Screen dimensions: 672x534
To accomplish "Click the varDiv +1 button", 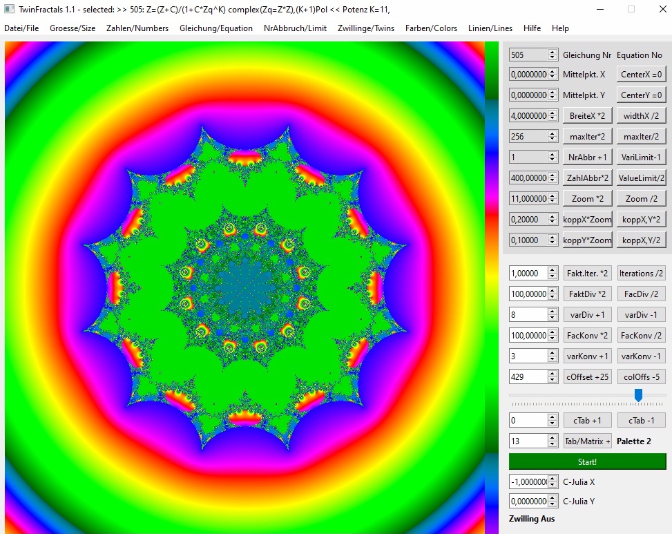I will 587,314.
